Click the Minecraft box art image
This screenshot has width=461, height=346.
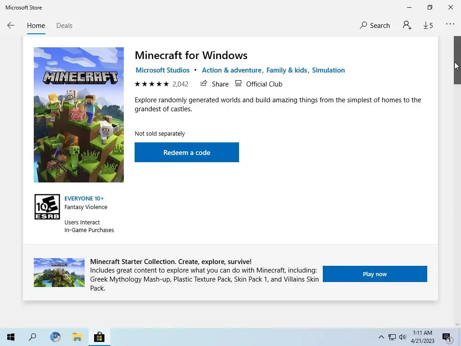78,115
